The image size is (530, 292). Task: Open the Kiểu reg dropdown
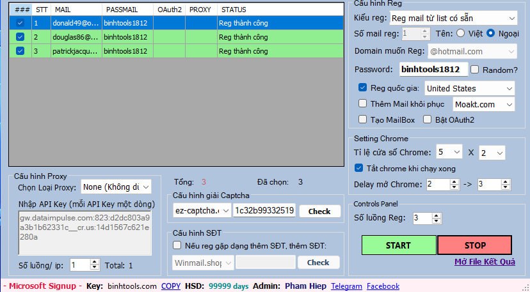point(453,19)
